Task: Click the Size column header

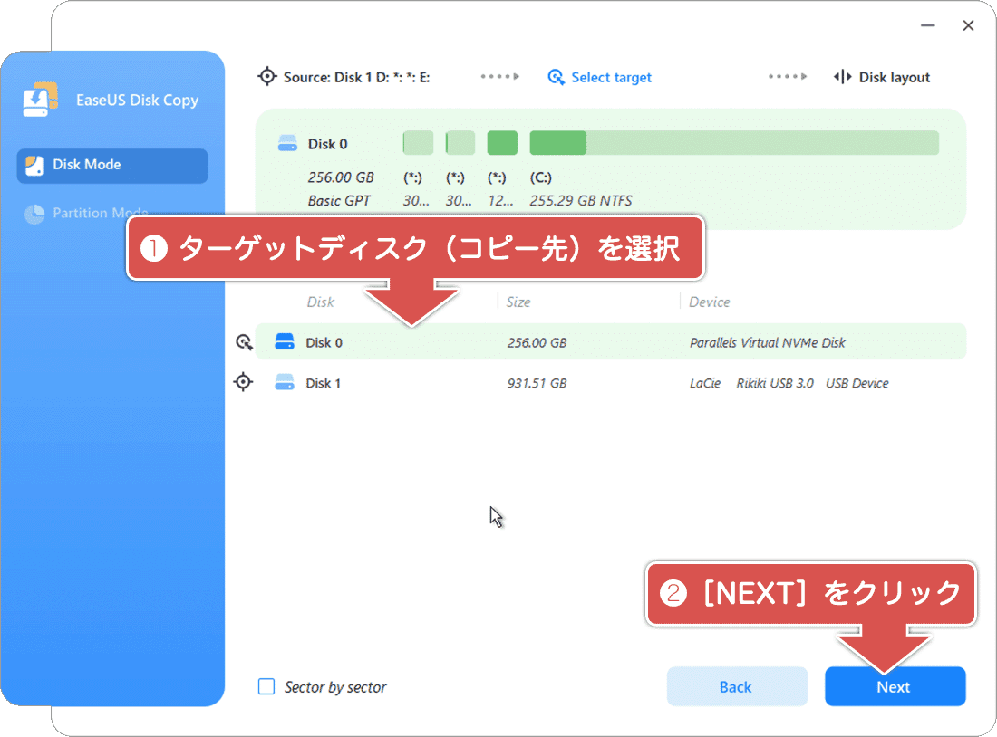Action: [x=518, y=301]
